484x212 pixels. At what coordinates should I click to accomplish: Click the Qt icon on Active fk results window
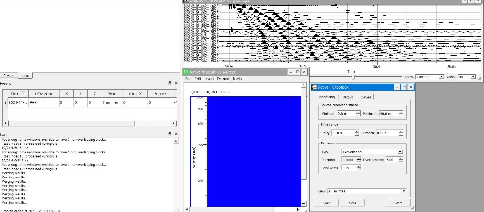186,72
